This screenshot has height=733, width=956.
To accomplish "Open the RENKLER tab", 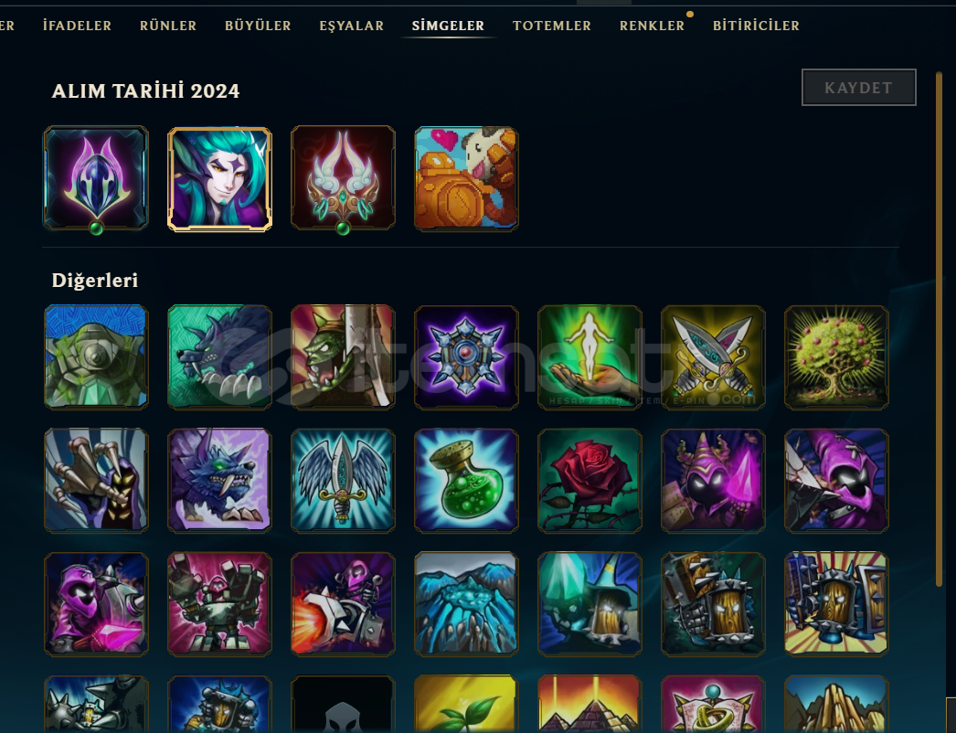I will [652, 26].
